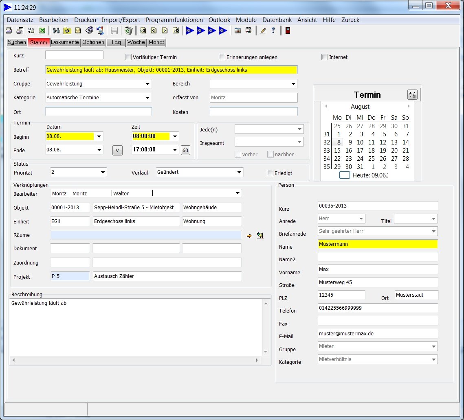464x420 pixels.
Task: Switch to the Woche tab
Action: [x=136, y=42]
